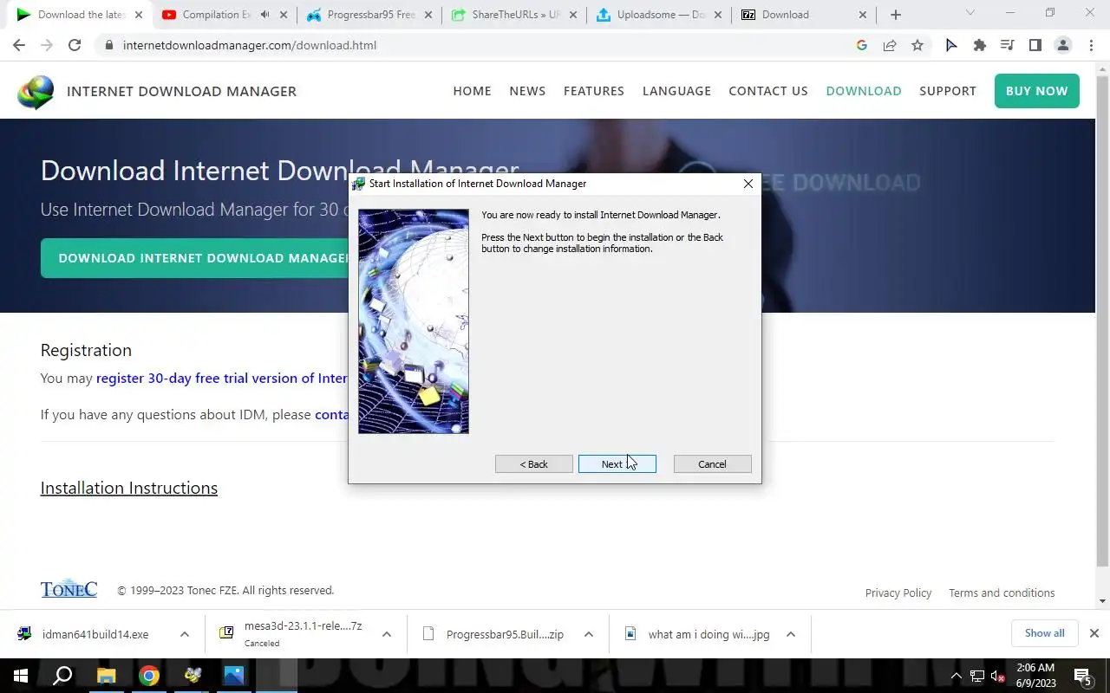Click the Chrome taskbar icon

pyautogui.click(x=149, y=676)
